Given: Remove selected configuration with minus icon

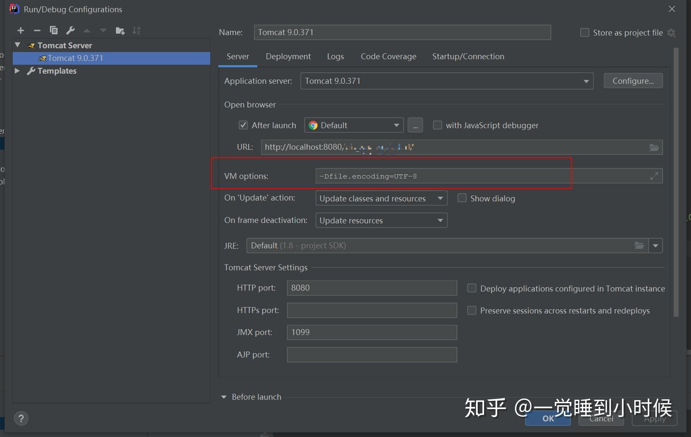Looking at the screenshot, I should [37, 30].
